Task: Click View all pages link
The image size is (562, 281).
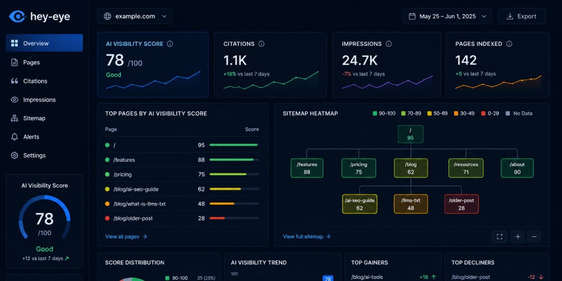Action: click(126, 236)
